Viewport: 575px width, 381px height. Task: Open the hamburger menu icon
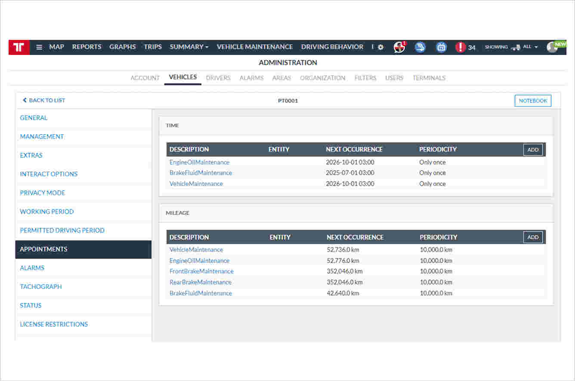pos(39,47)
